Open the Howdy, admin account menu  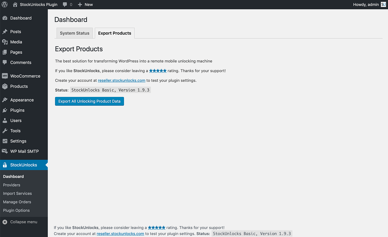click(x=366, y=5)
